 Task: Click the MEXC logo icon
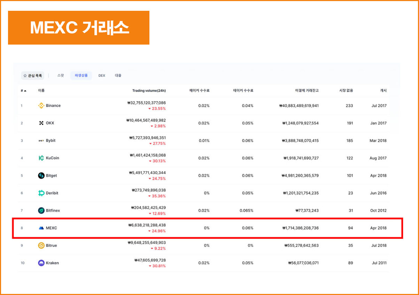click(x=41, y=228)
